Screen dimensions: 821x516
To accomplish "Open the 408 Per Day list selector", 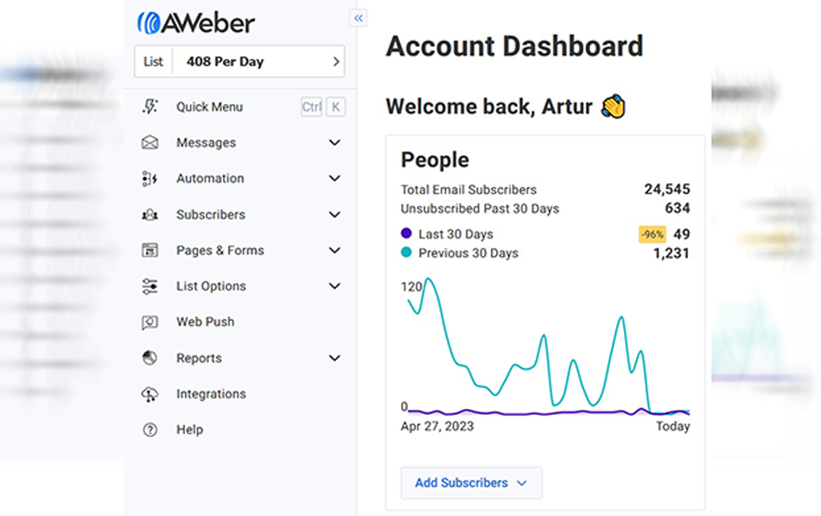I will [239, 62].
